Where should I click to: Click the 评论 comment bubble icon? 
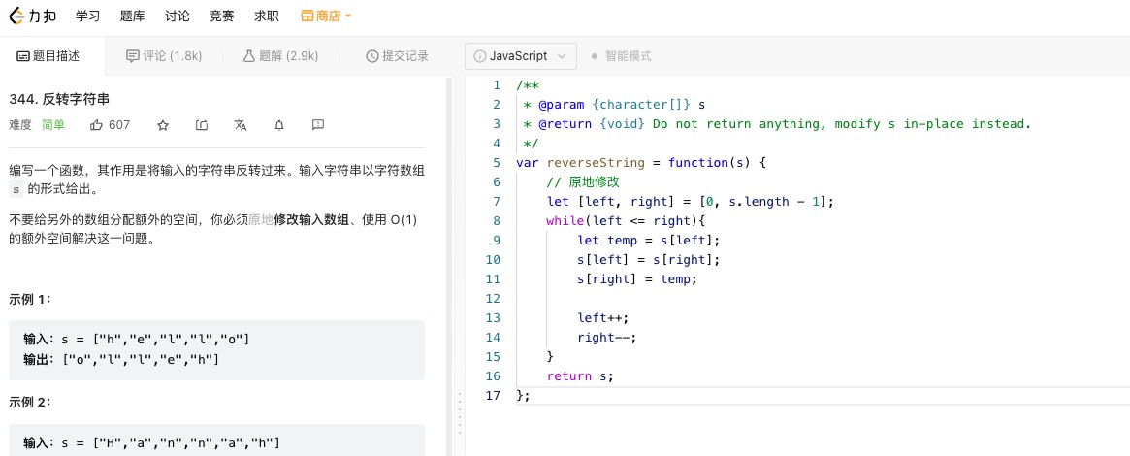[x=132, y=56]
